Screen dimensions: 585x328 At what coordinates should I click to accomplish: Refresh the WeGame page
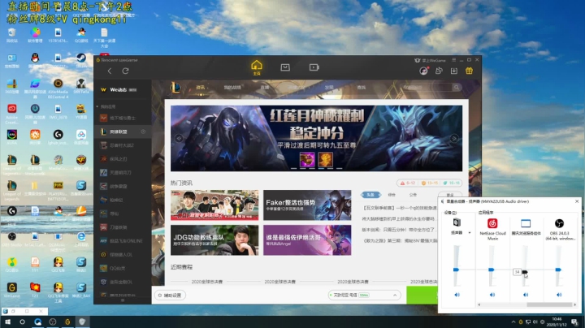[x=125, y=71]
